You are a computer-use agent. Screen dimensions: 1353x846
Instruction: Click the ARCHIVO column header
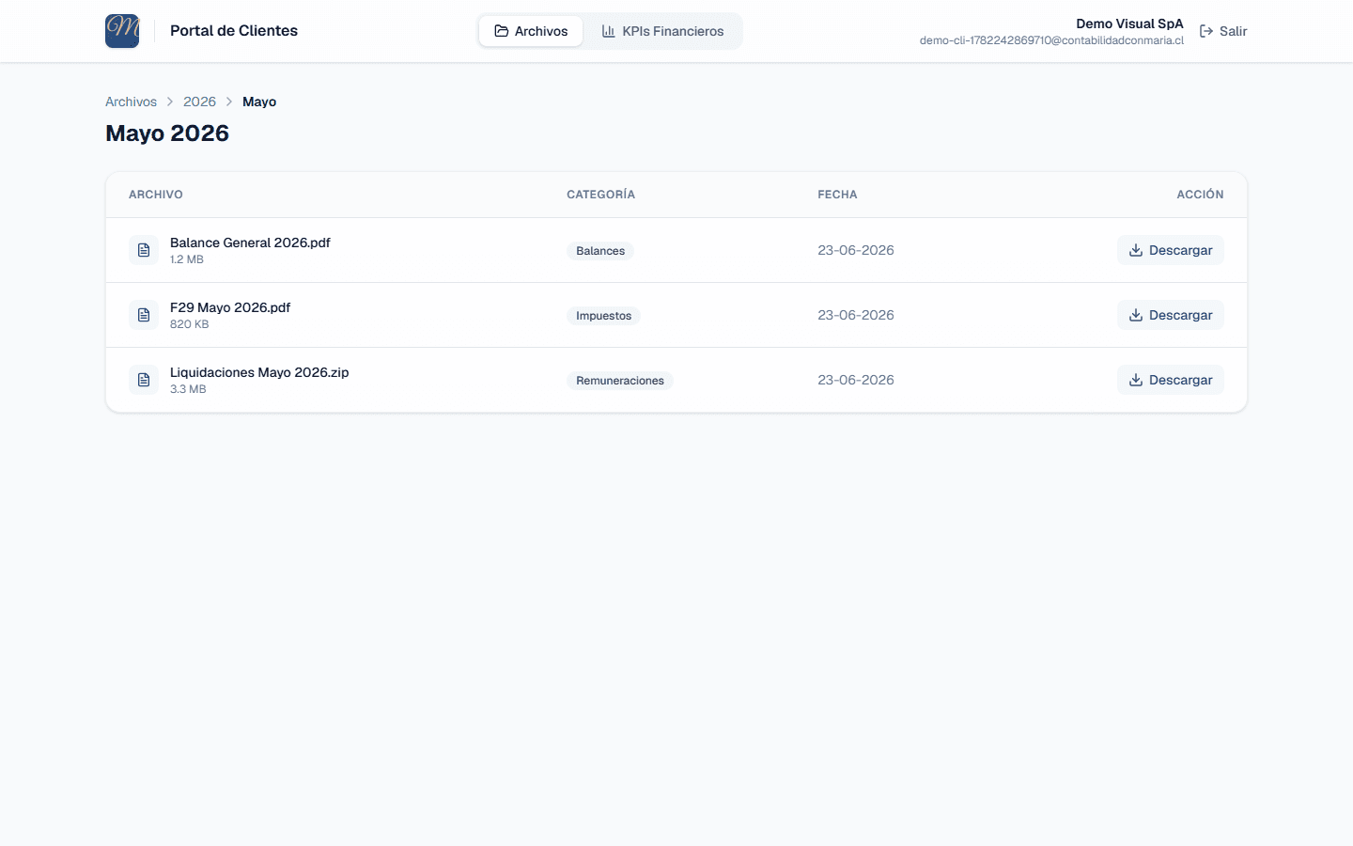pyautogui.click(x=156, y=195)
